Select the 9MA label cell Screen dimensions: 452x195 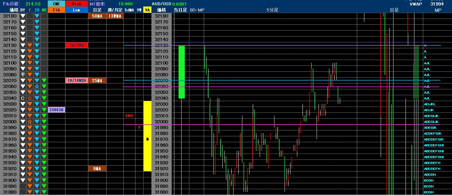[x=97, y=169]
